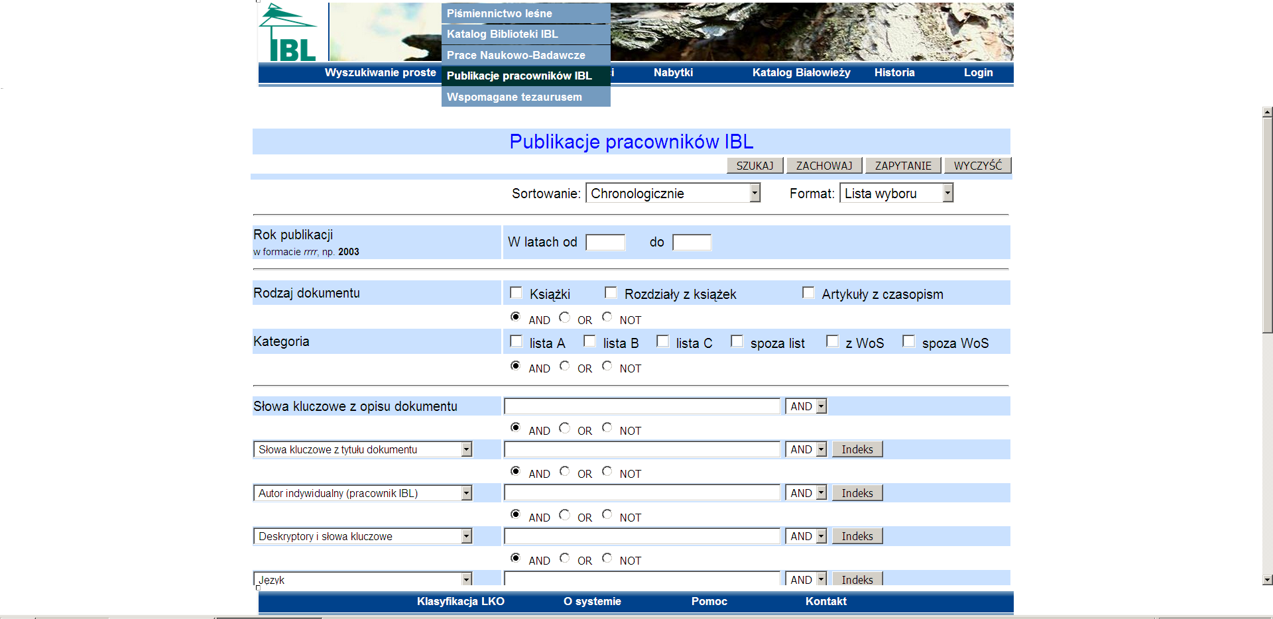Open Wyszukiwanie proste menu
The image size is (1273, 619).
coord(380,72)
